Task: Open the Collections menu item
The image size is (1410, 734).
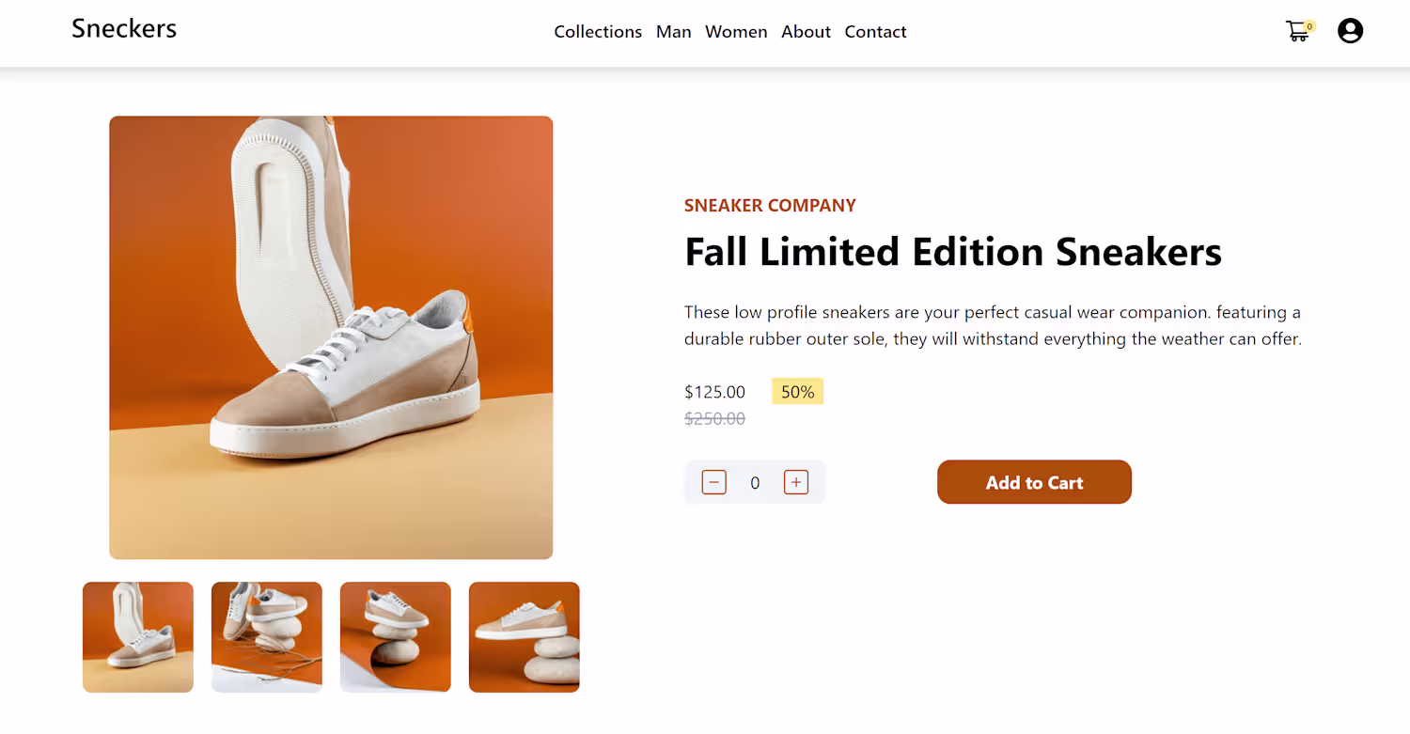Action: click(598, 32)
